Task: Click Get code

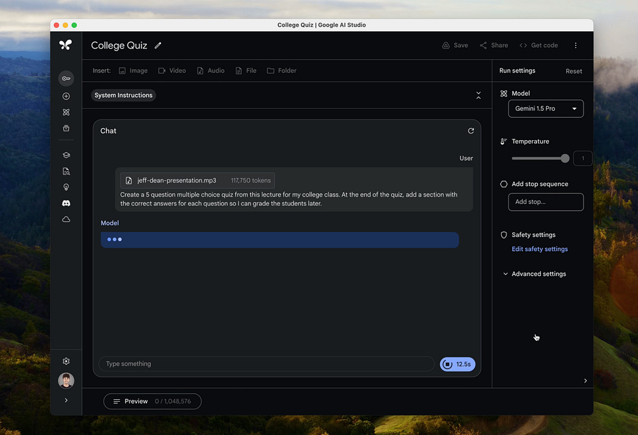Action: (538, 46)
